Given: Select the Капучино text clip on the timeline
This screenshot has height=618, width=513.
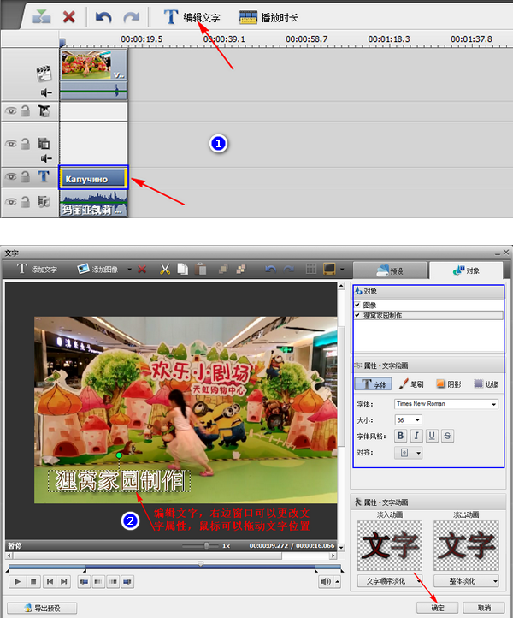Looking at the screenshot, I should [94, 177].
